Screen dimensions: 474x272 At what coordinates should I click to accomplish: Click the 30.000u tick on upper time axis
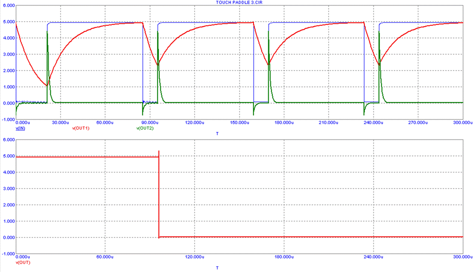pos(60,123)
